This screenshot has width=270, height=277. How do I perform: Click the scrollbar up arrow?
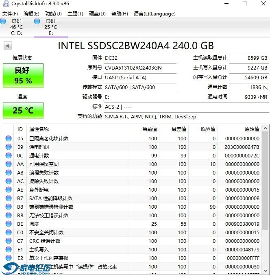click(265, 128)
